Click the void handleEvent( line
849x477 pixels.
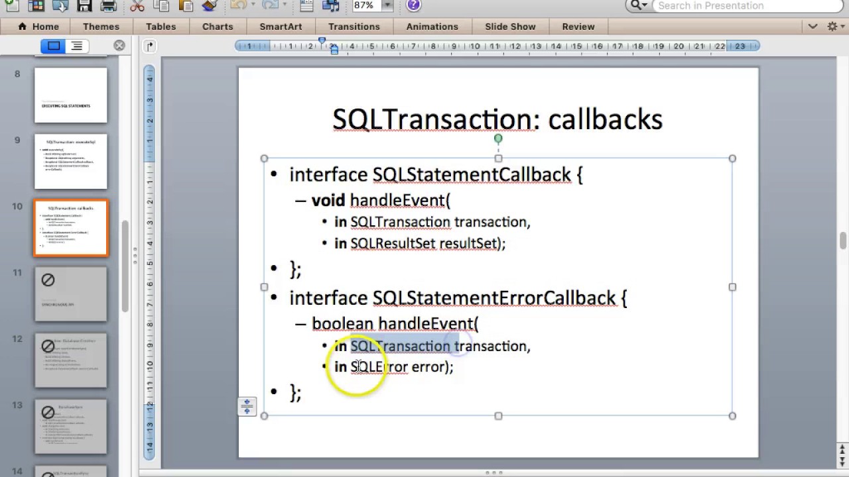(381, 200)
